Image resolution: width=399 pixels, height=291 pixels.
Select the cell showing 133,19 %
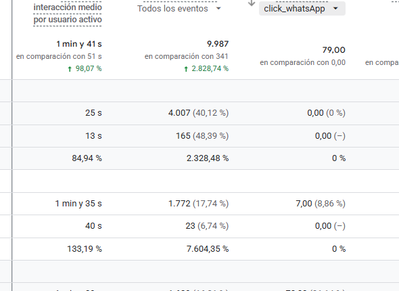(x=85, y=249)
